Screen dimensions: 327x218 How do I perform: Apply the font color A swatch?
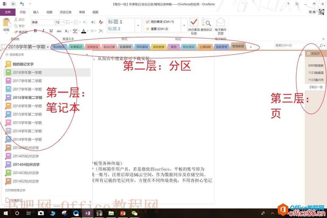tap(84, 31)
